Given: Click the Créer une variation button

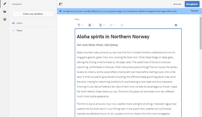Looking at the screenshot, I should click(33, 14).
